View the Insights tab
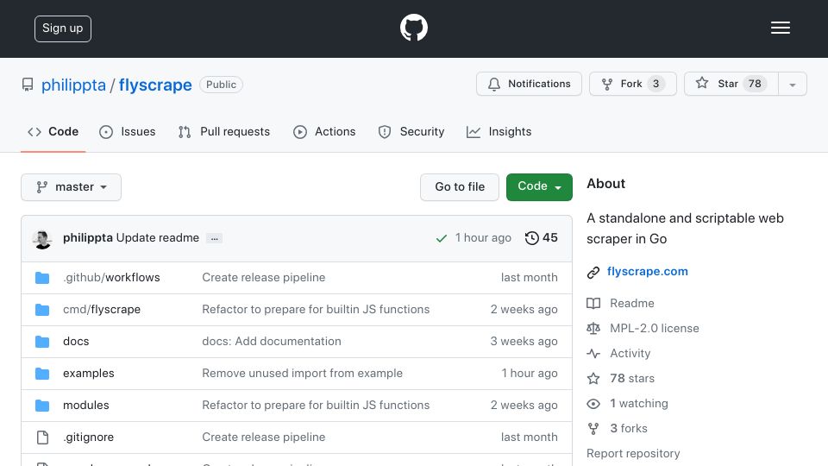The image size is (828, 466). [499, 131]
